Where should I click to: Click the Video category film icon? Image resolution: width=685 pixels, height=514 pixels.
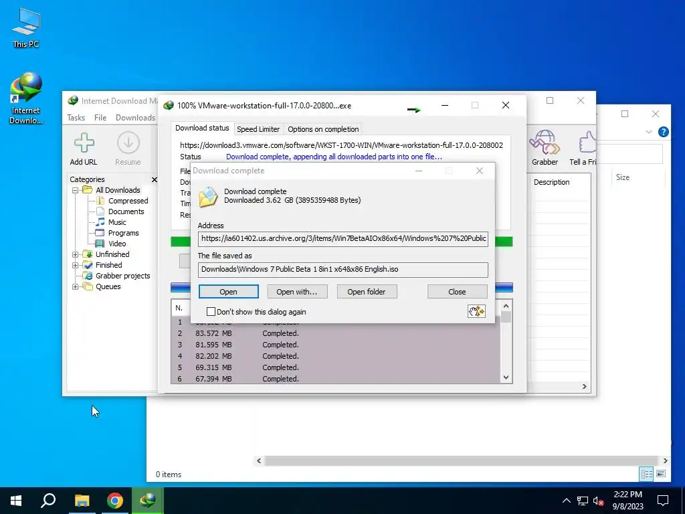pos(100,244)
